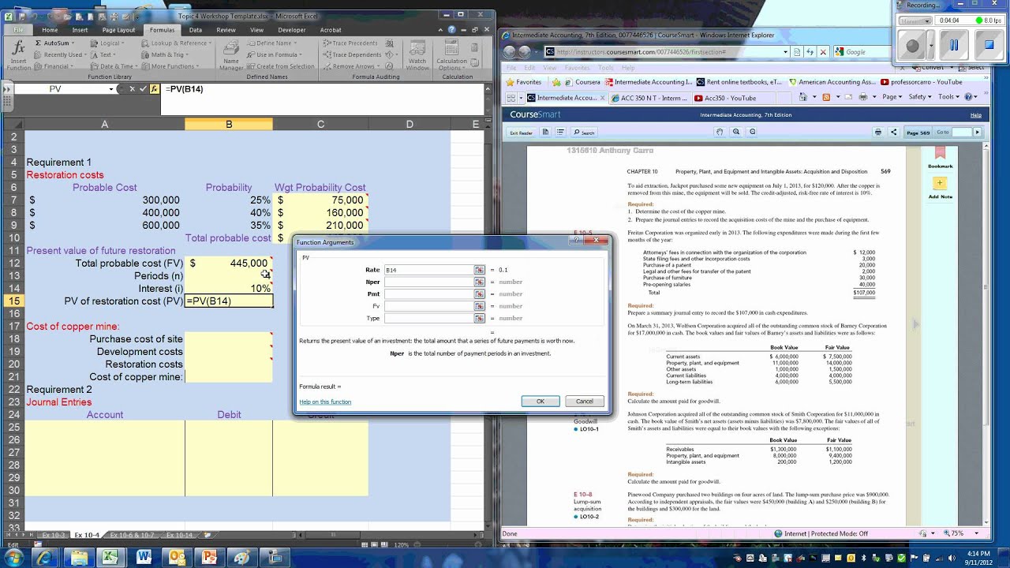The height and width of the screenshot is (568, 1010).
Task: Click Create from Selection
Action: [x=281, y=66]
